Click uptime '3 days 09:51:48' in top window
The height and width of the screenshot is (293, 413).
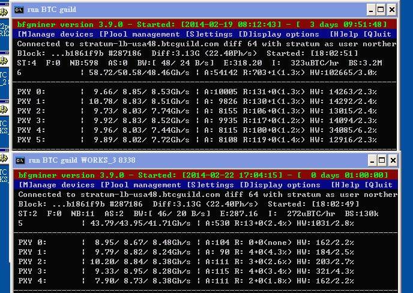[346, 25]
